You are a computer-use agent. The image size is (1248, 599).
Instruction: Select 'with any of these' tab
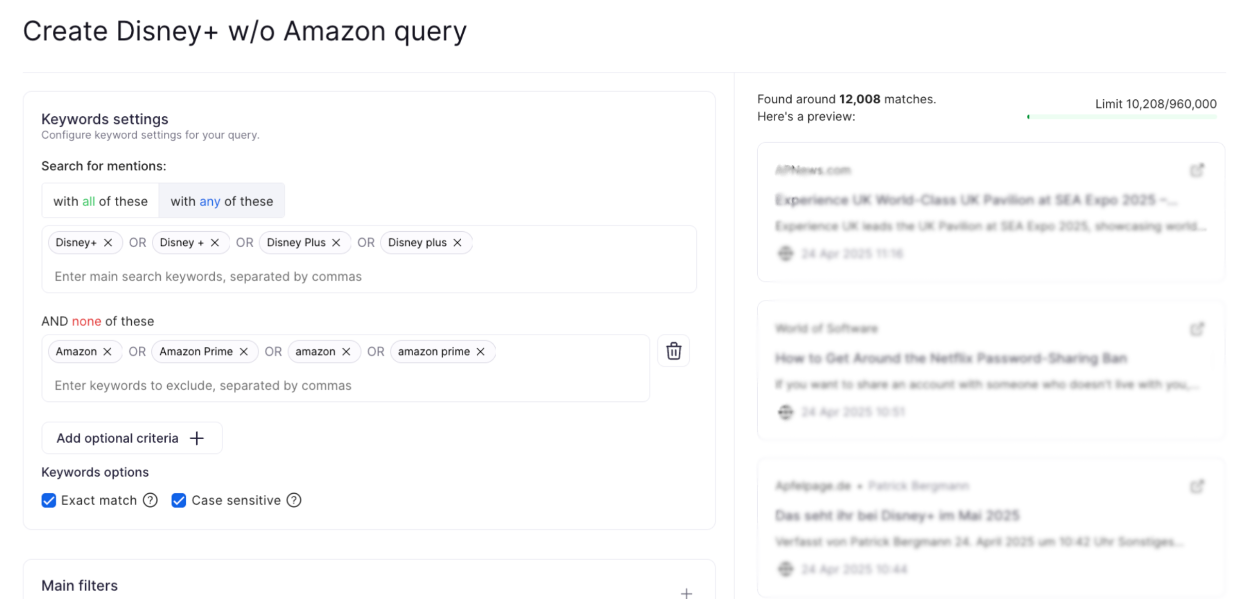tap(222, 201)
